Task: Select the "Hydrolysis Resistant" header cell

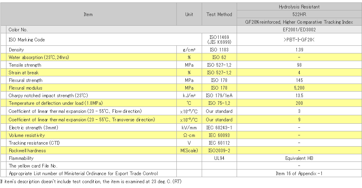Action: coord(299,7)
